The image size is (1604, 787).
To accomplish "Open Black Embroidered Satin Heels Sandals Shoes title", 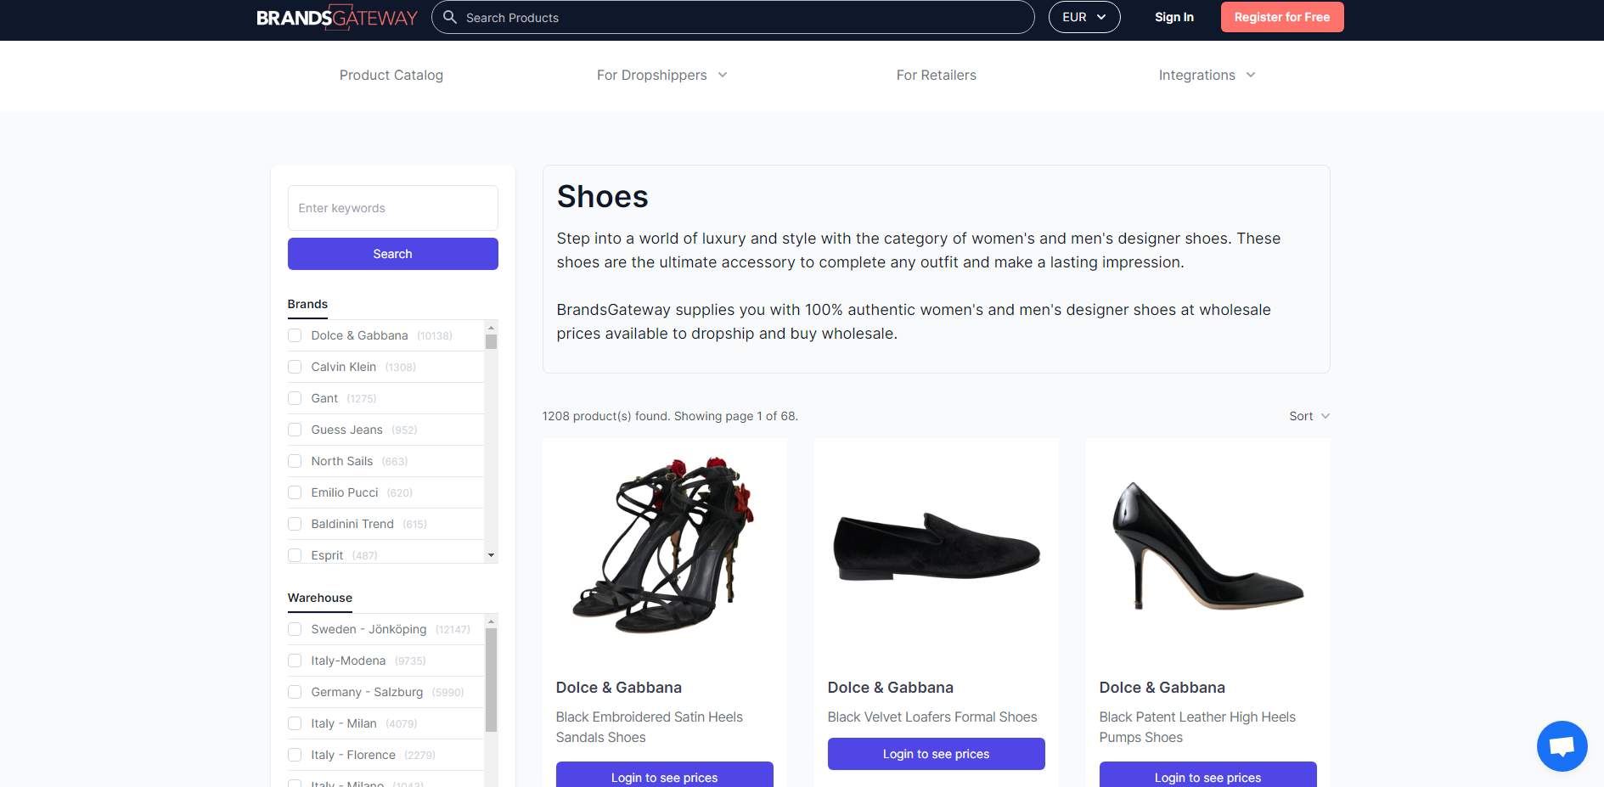I will click(650, 728).
